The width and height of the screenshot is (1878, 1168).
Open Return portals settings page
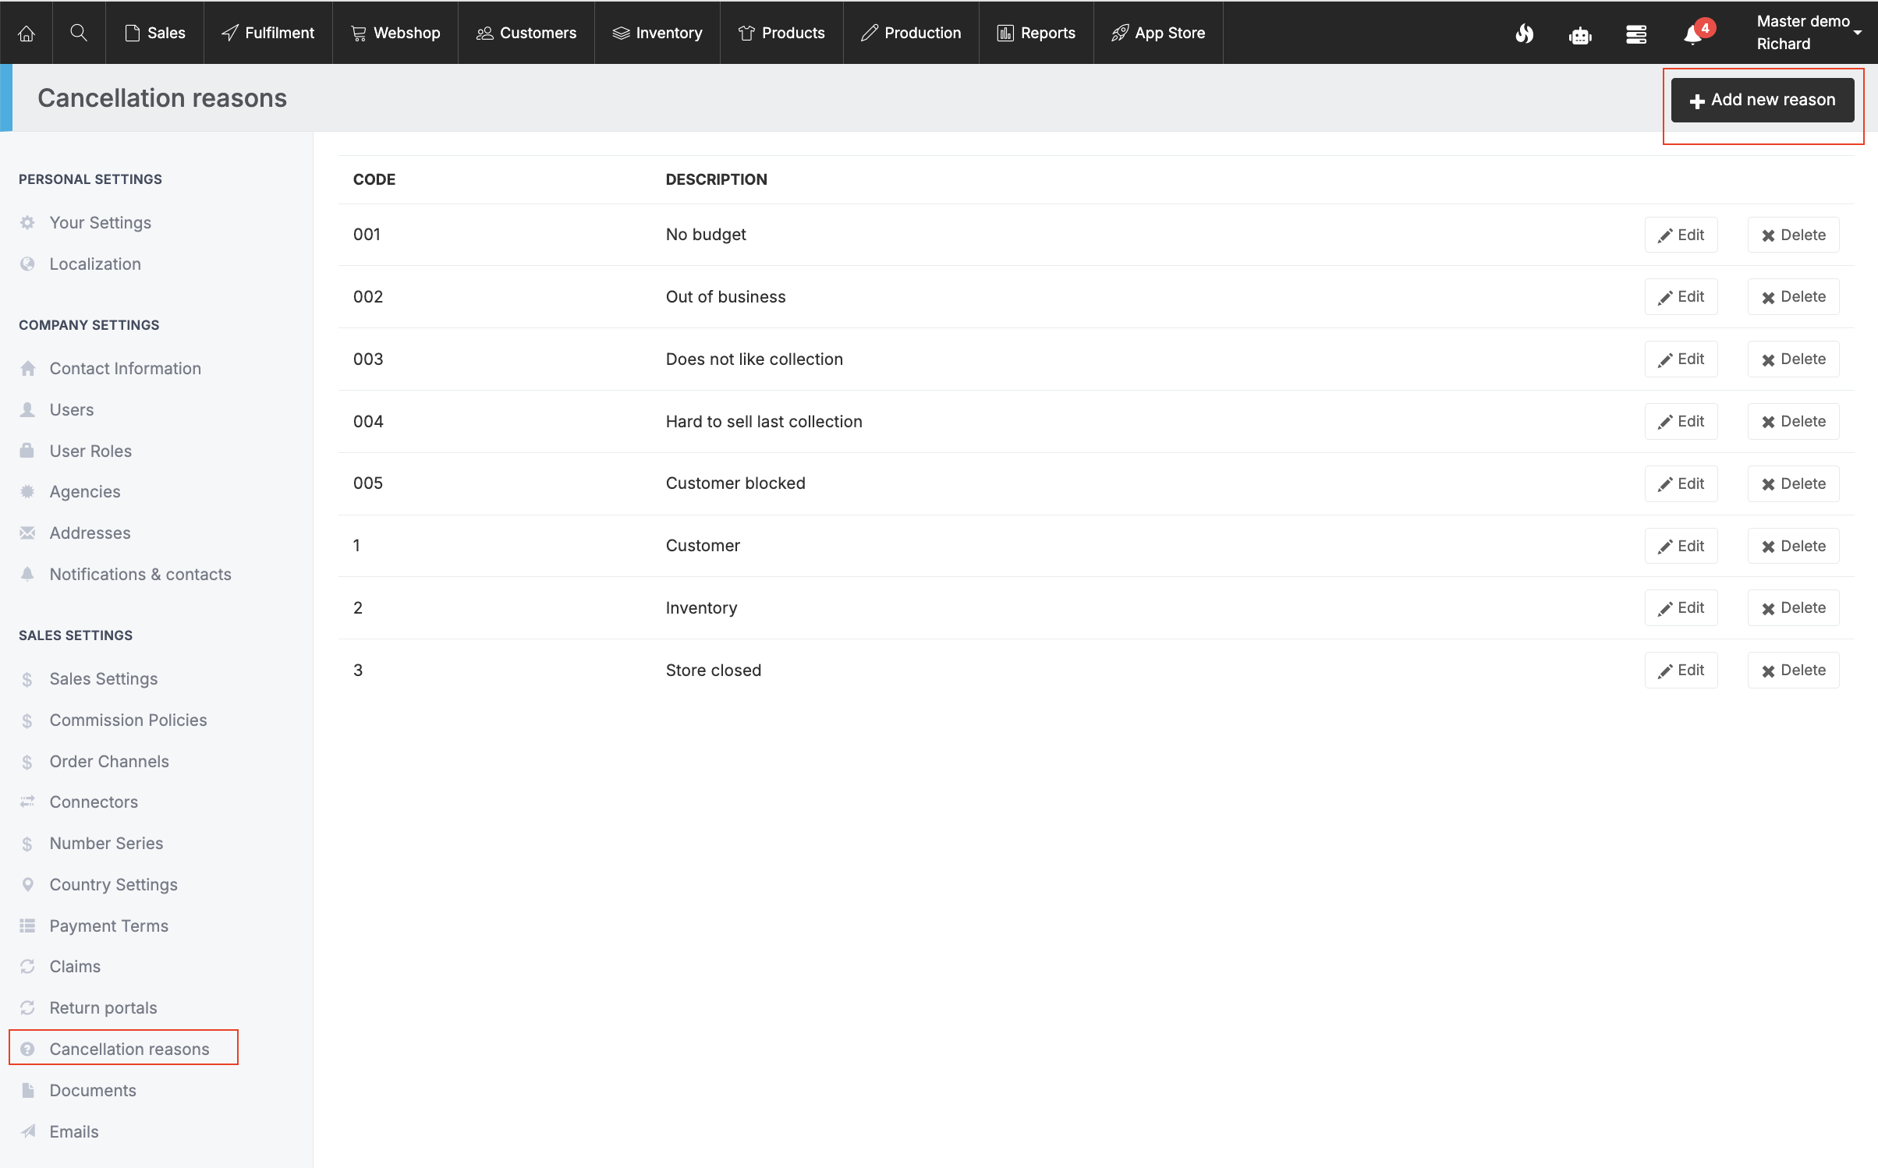(x=103, y=1008)
